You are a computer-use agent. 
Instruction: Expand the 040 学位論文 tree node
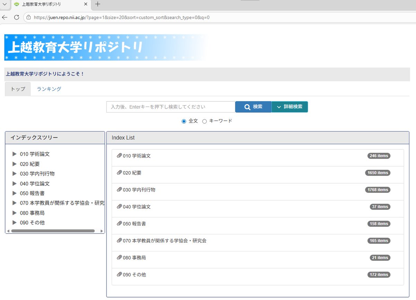pyautogui.click(x=15, y=183)
